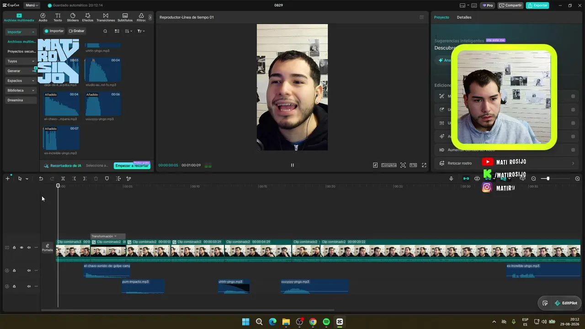
Task: Click the auto-edit wand icon in timeline toolbar
Action: click(129, 179)
